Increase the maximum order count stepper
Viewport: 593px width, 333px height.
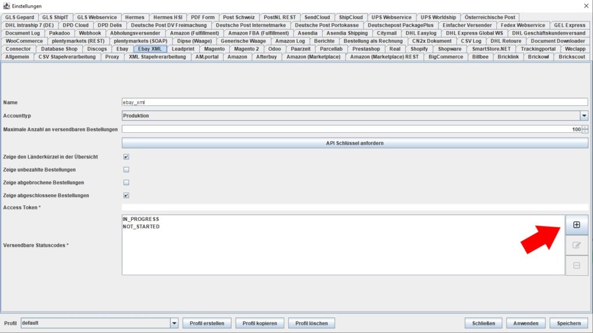[x=585, y=127]
